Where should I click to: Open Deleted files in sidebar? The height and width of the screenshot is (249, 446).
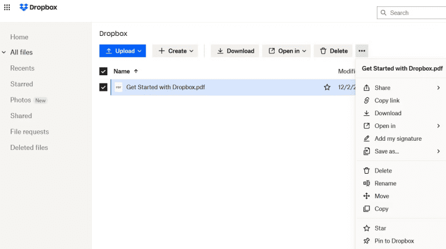29,148
